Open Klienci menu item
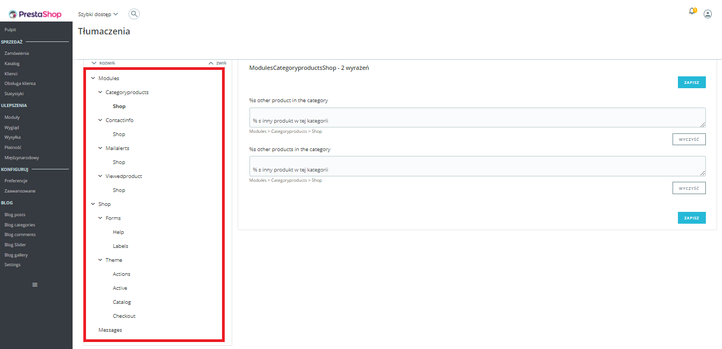This screenshot has height=349, width=722. (x=11, y=74)
